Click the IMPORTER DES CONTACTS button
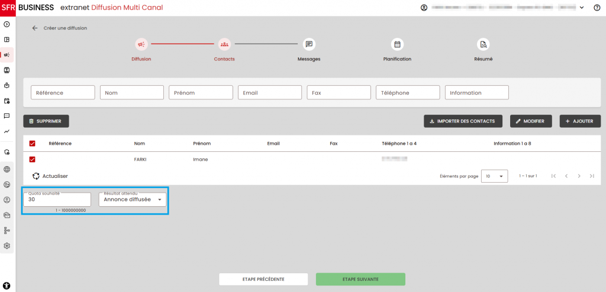This screenshot has width=606, height=292. tap(463, 121)
